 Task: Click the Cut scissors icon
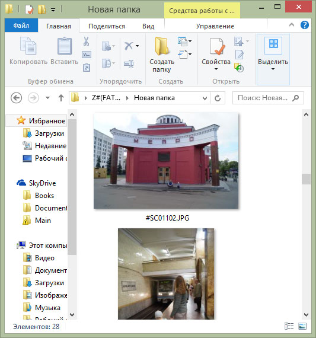(x=86, y=41)
